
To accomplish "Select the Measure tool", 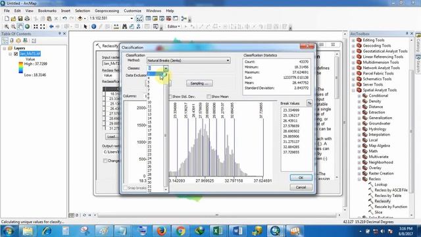I will [116, 26].
